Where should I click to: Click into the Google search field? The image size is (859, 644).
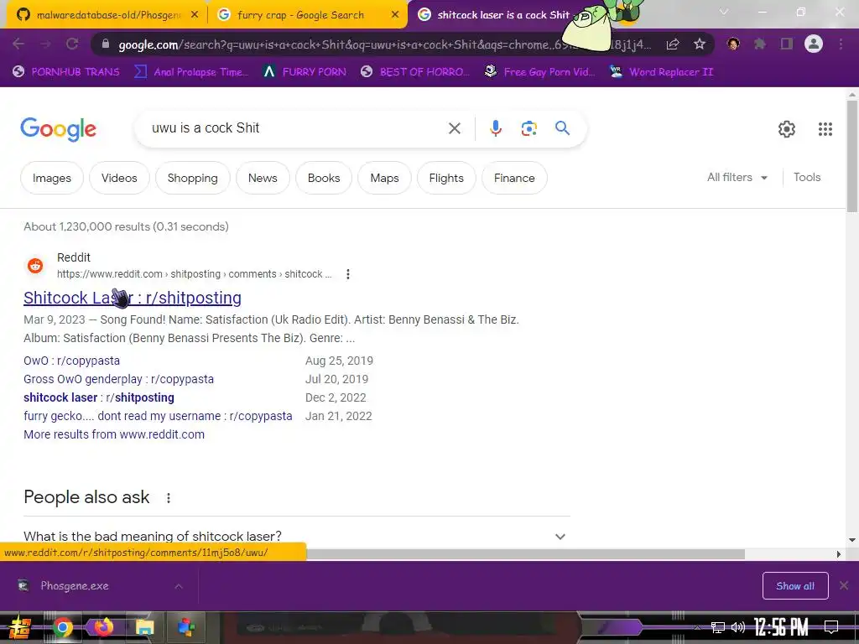[296, 128]
